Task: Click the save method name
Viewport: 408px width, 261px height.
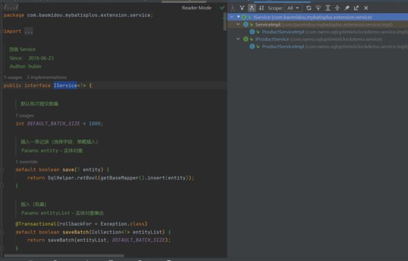Action: [68, 169]
